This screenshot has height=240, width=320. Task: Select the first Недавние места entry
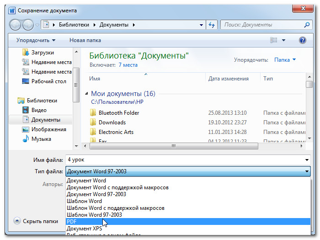coord(51,62)
